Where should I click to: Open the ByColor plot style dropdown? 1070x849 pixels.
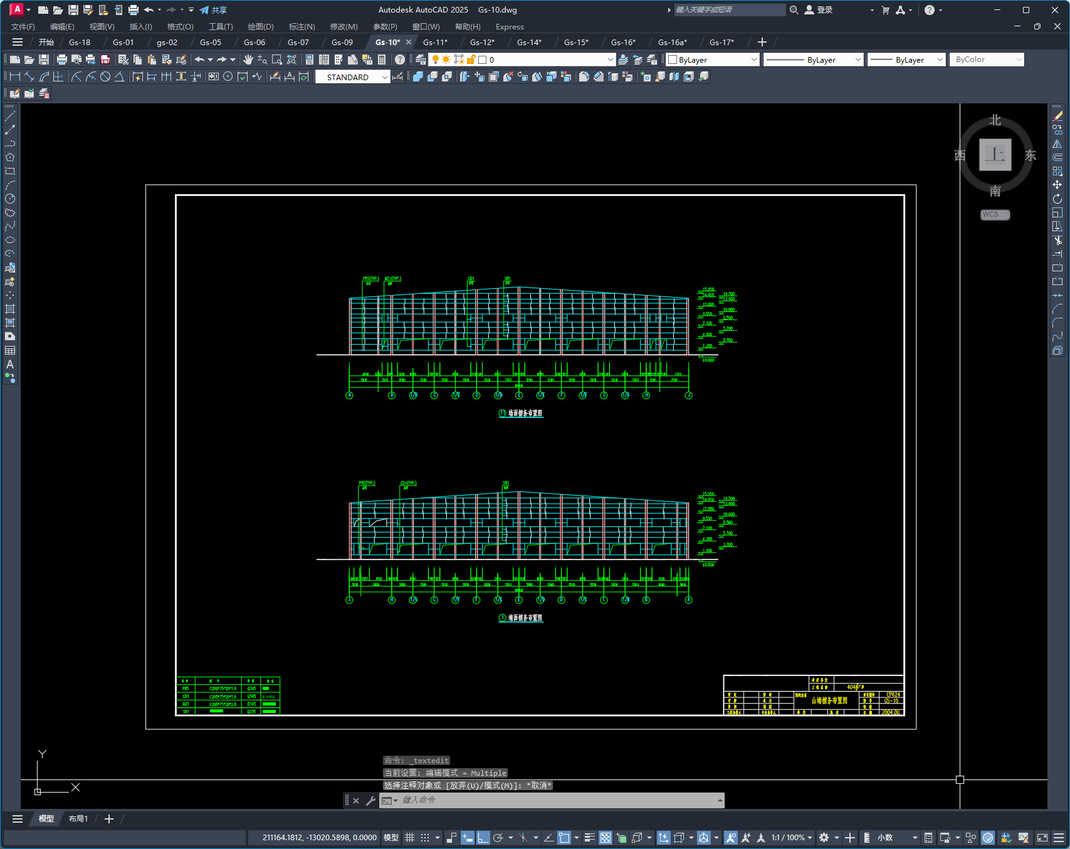pyautogui.click(x=987, y=60)
